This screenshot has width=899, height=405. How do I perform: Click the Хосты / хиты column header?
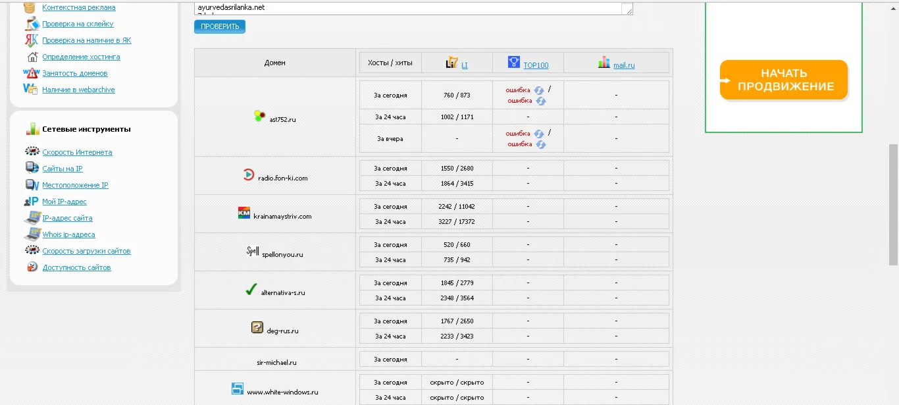pyautogui.click(x=390, y=63)
